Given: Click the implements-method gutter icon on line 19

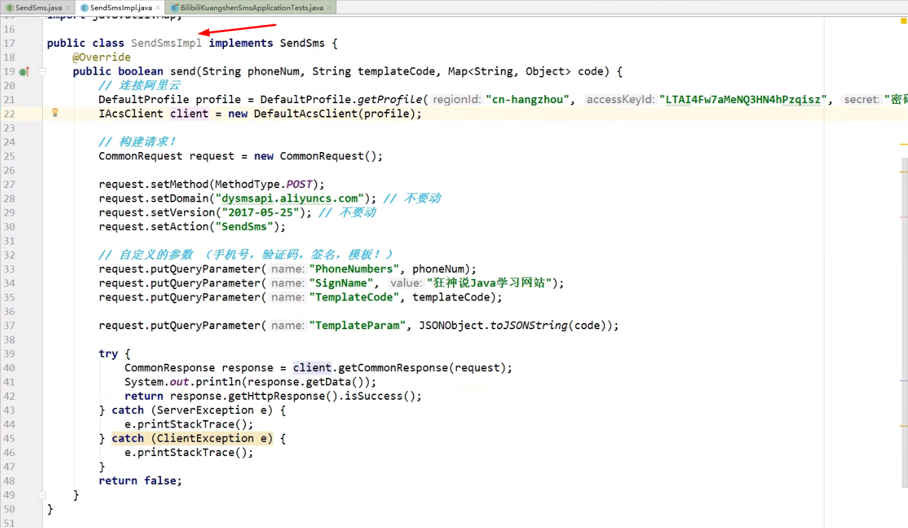Looking at the screenshot, I should 24,71.
